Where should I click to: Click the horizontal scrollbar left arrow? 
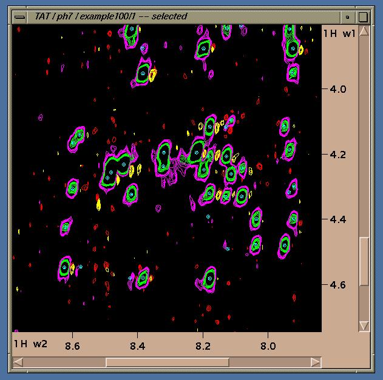[x=20, y=362]
